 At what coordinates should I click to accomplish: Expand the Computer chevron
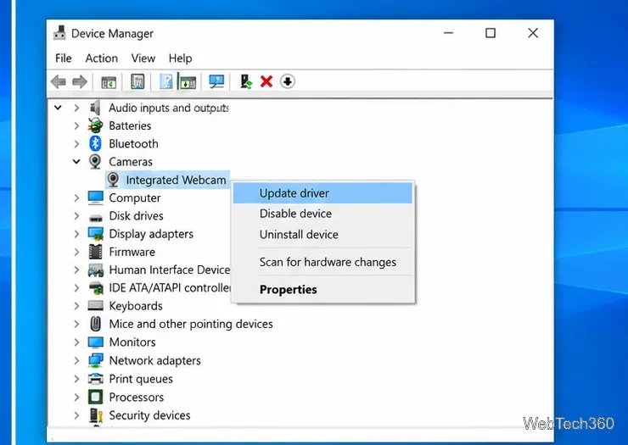(x=76, y=197)
